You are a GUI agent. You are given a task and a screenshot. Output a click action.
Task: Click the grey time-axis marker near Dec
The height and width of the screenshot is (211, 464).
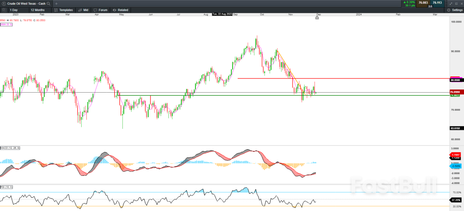tap(317, 18)
